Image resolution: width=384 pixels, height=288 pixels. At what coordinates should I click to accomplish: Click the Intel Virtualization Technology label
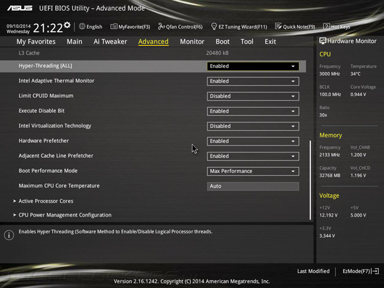pyautogui.click(x=55, y=125)
